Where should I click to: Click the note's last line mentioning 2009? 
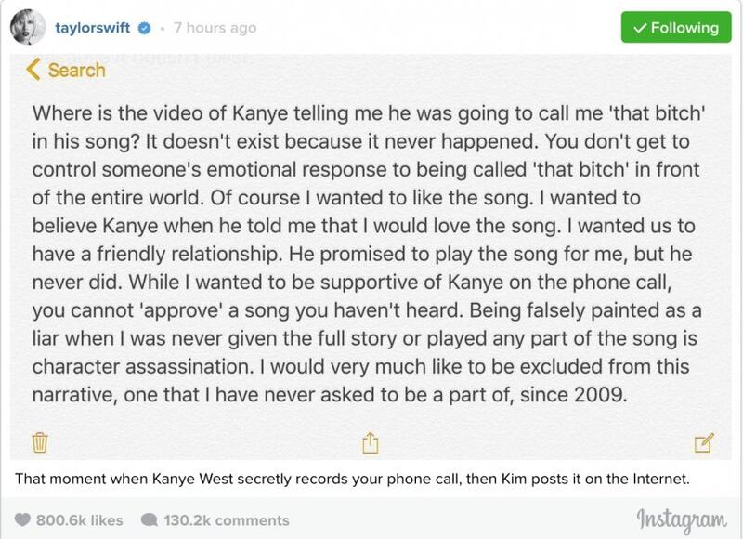tap(330, 395)
